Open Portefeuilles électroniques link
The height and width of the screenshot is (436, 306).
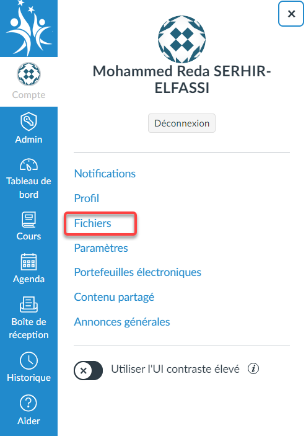tap(138, 272)
